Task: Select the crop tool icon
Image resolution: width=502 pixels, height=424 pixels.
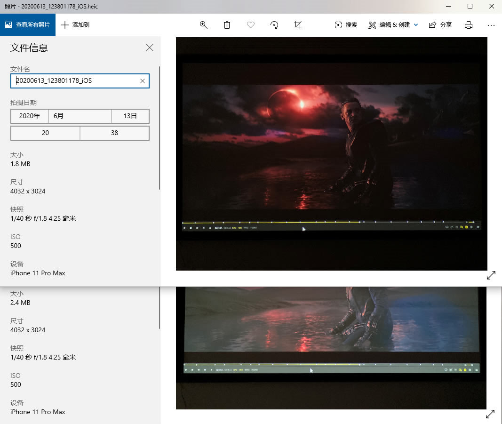Action: 298,25
